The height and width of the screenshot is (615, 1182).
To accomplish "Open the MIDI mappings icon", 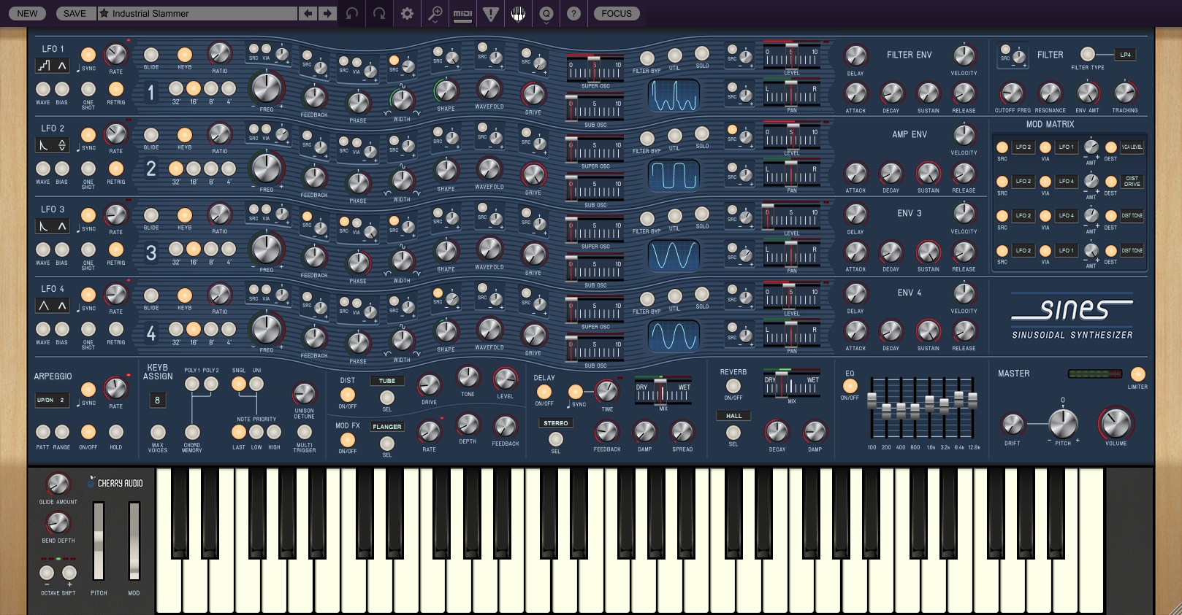I will tap(462, 13).
